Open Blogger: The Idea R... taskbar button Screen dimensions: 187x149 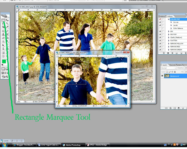(24, 145)
